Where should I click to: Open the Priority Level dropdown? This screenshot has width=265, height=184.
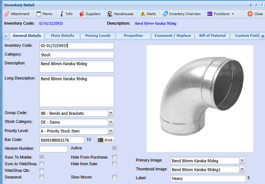[x=111, y=131]
